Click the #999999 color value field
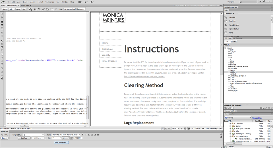 click(x=78, y=138)
